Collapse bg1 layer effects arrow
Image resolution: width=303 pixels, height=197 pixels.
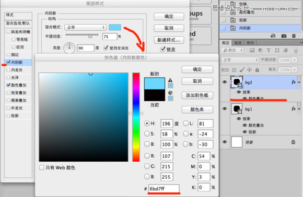tap(299, 109)
